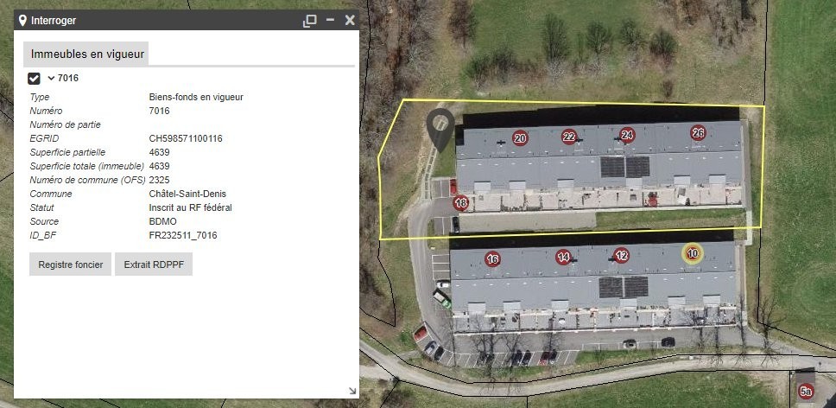Image resolution: width=836 pixels, height=408 pixels.
Task: Open the Registre foncier link button
Action: [x=70, y=264]
